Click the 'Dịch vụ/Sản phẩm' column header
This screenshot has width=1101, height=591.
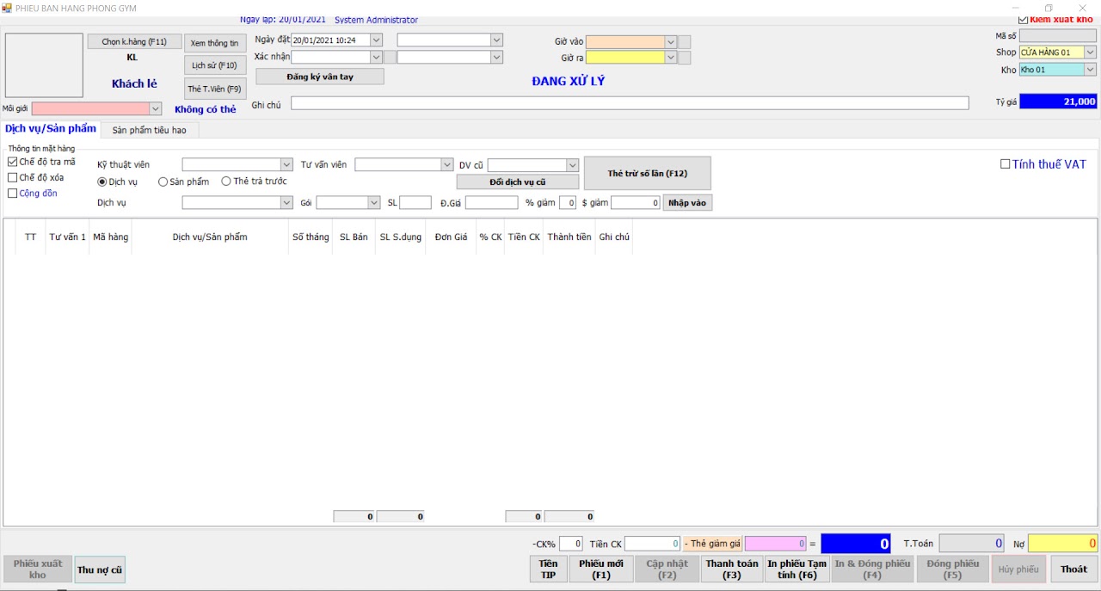click(210, 237)
